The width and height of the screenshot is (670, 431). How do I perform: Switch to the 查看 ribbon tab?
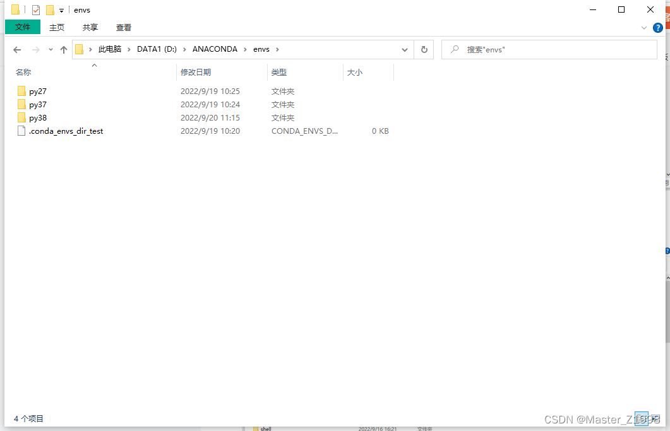point(123,27)
